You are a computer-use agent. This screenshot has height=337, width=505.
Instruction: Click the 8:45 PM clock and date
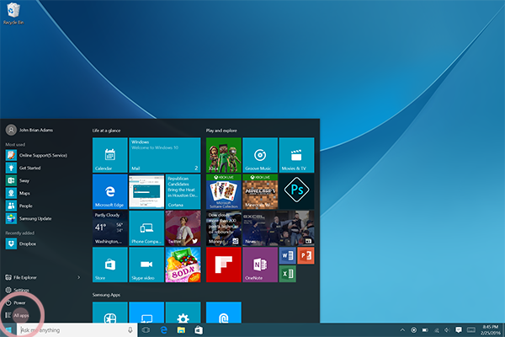[491, 330]
